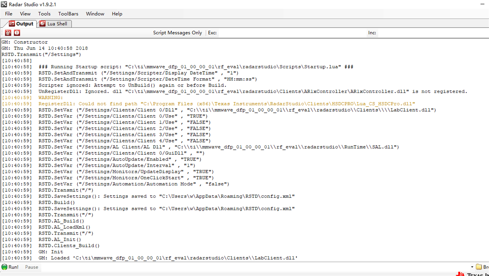Click the Inc: field in toolbar

432,33
